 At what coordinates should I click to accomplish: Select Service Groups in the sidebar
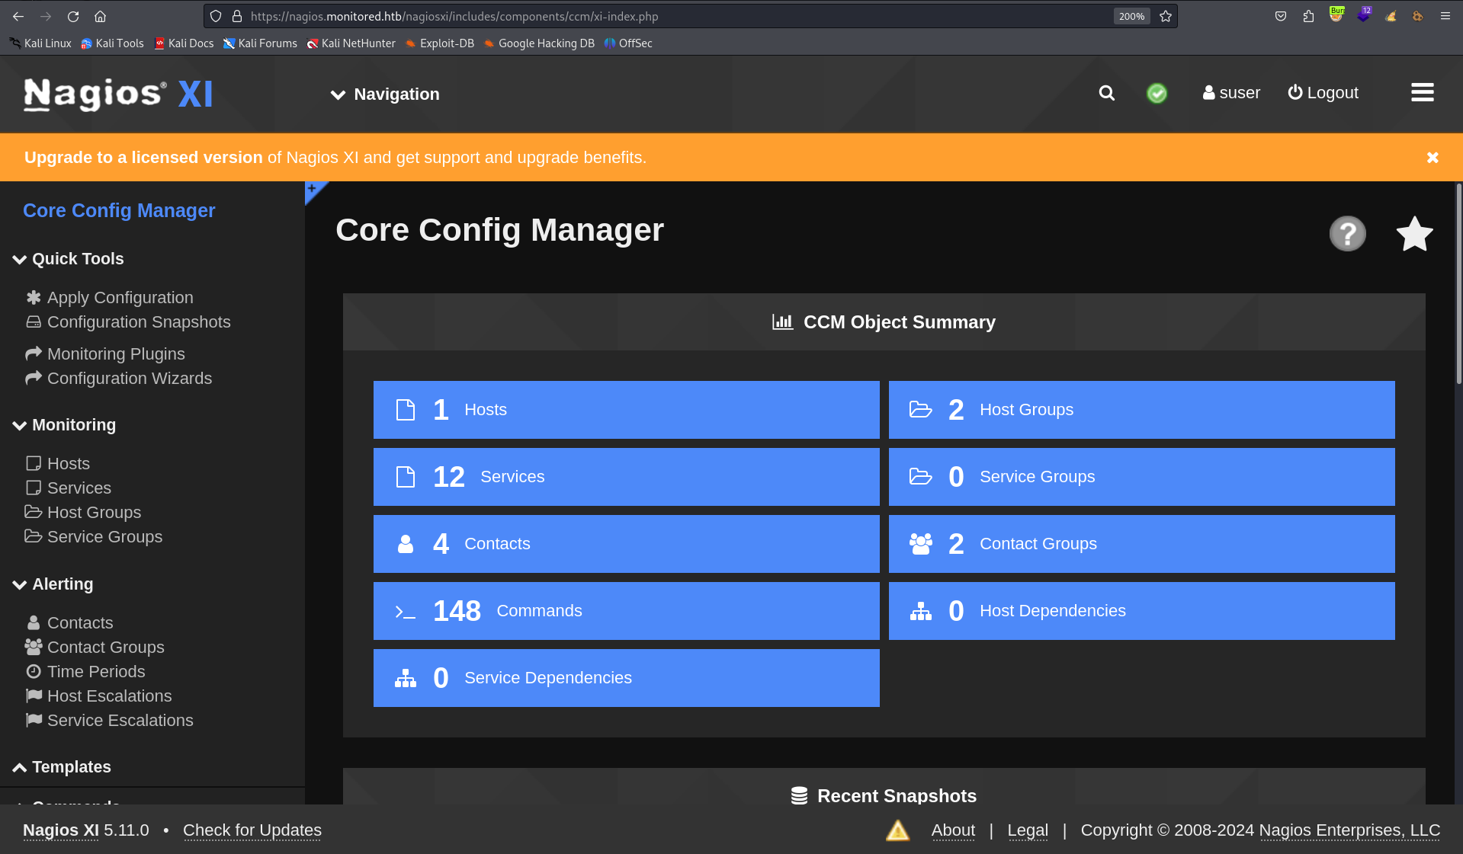(94, 537)
